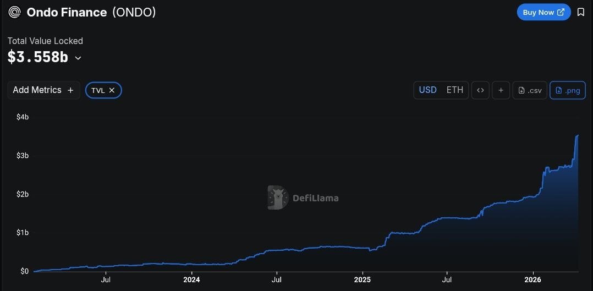Image resolution: width=593 pixels, height=291 pixels.
Task: Open the Add Metrics dropdown
Action: pyautogui.click(x=43, y=90)
